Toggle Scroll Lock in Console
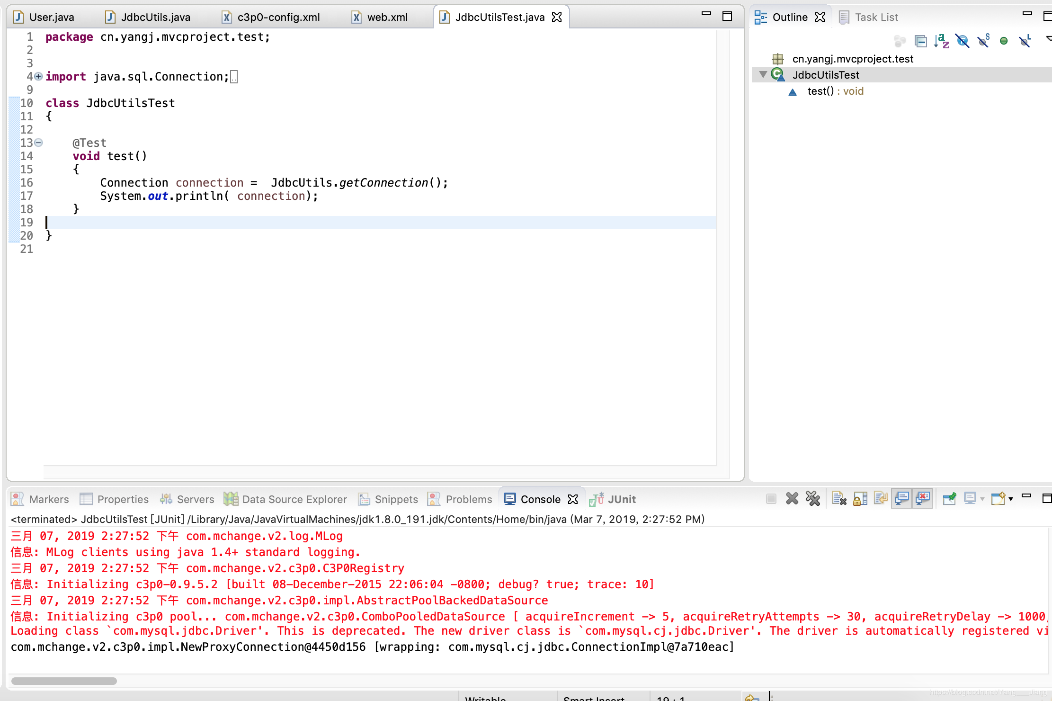The image size is (1052, 701). pyautogui.click(x=860, y=499)
